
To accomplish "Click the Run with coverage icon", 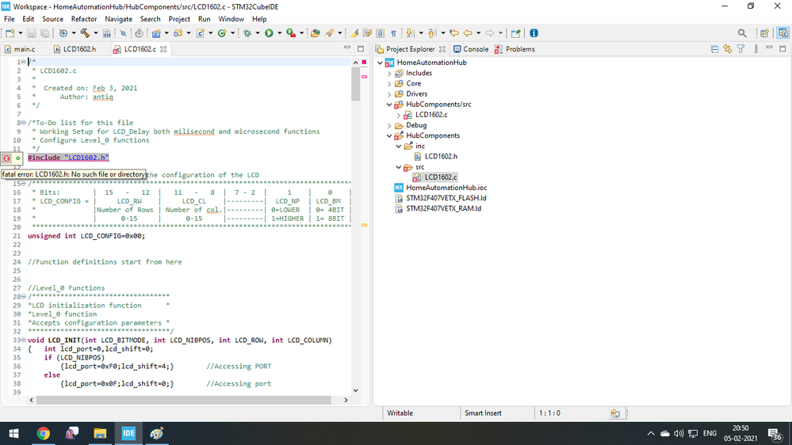I will tap(291, 33).
